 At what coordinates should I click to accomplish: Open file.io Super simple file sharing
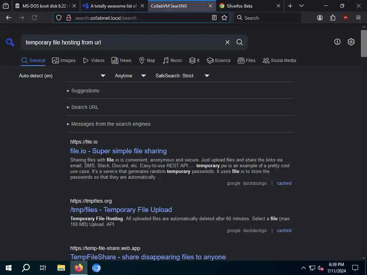(x=118, y=151)
